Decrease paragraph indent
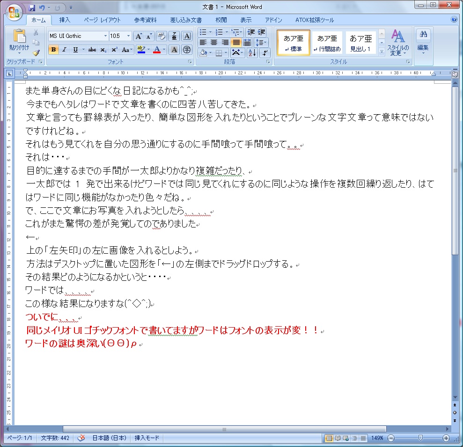463x447 pixels. click(251, 32)
